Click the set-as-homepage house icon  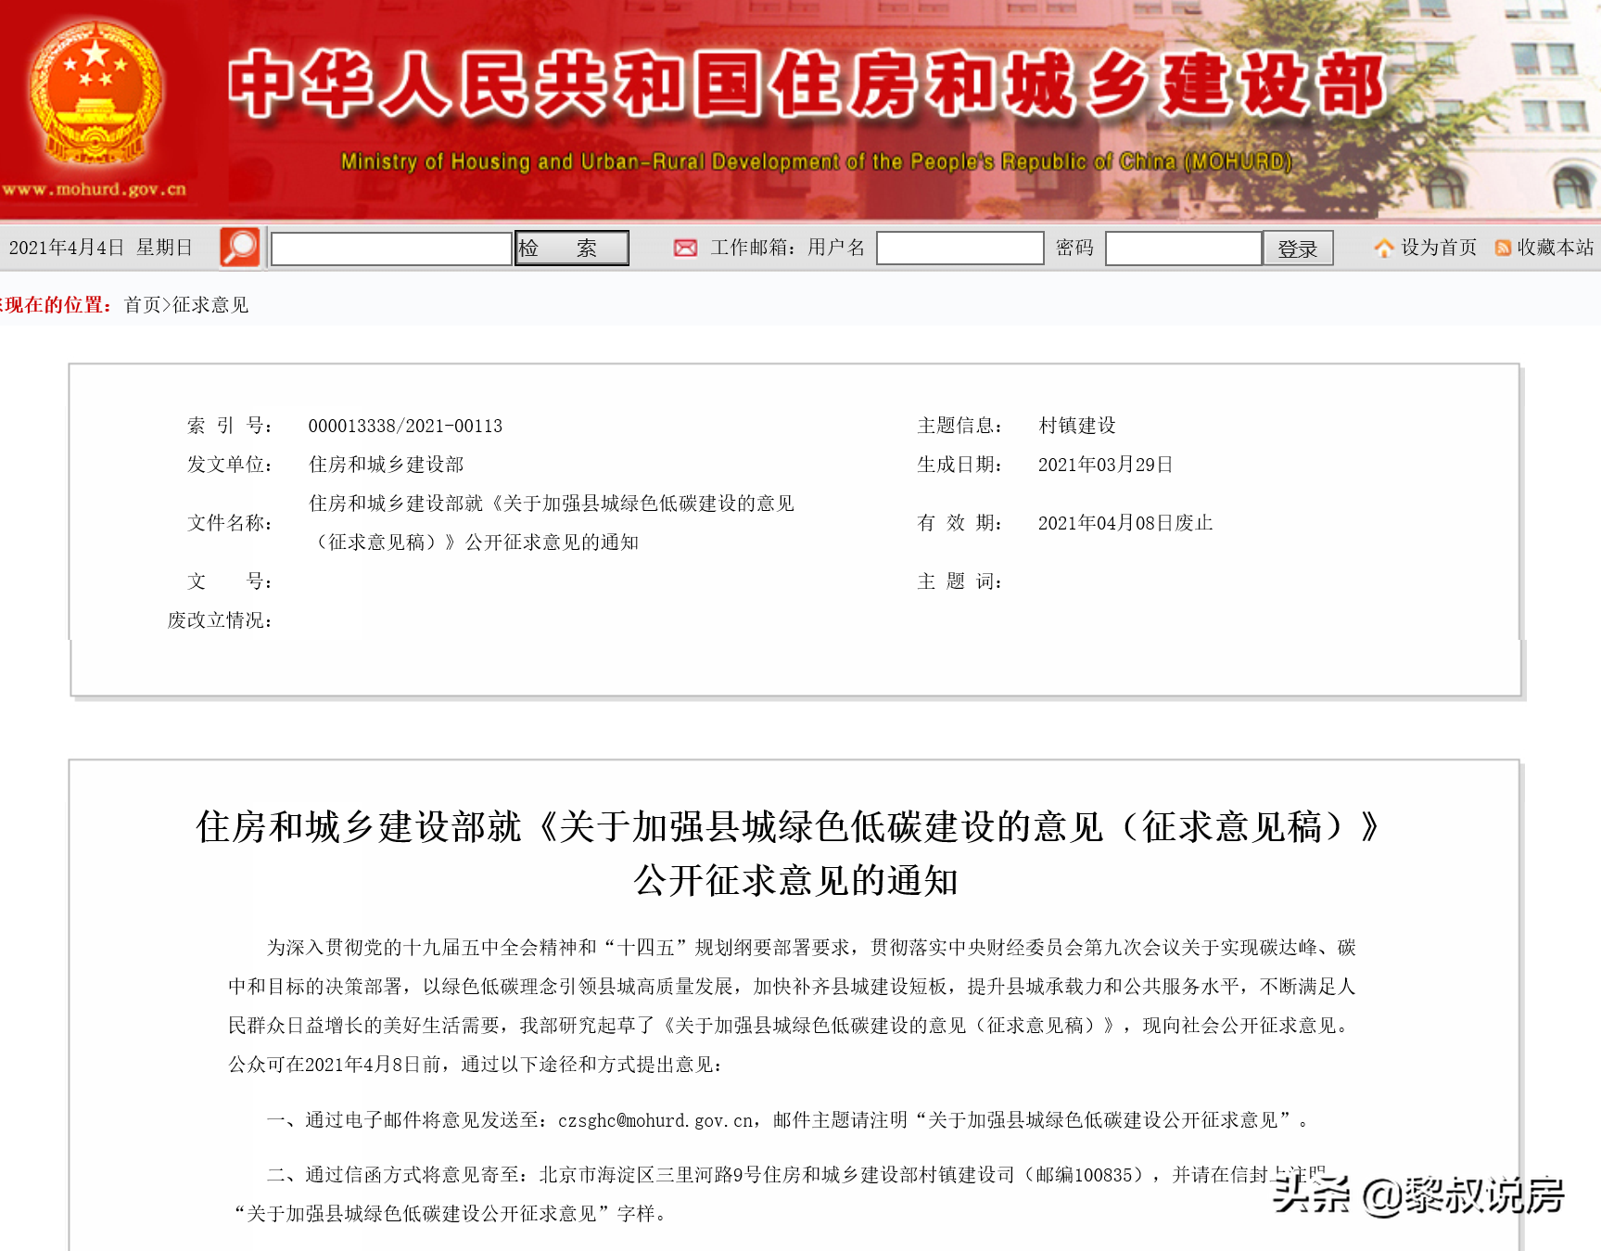tap(1384, 248)
